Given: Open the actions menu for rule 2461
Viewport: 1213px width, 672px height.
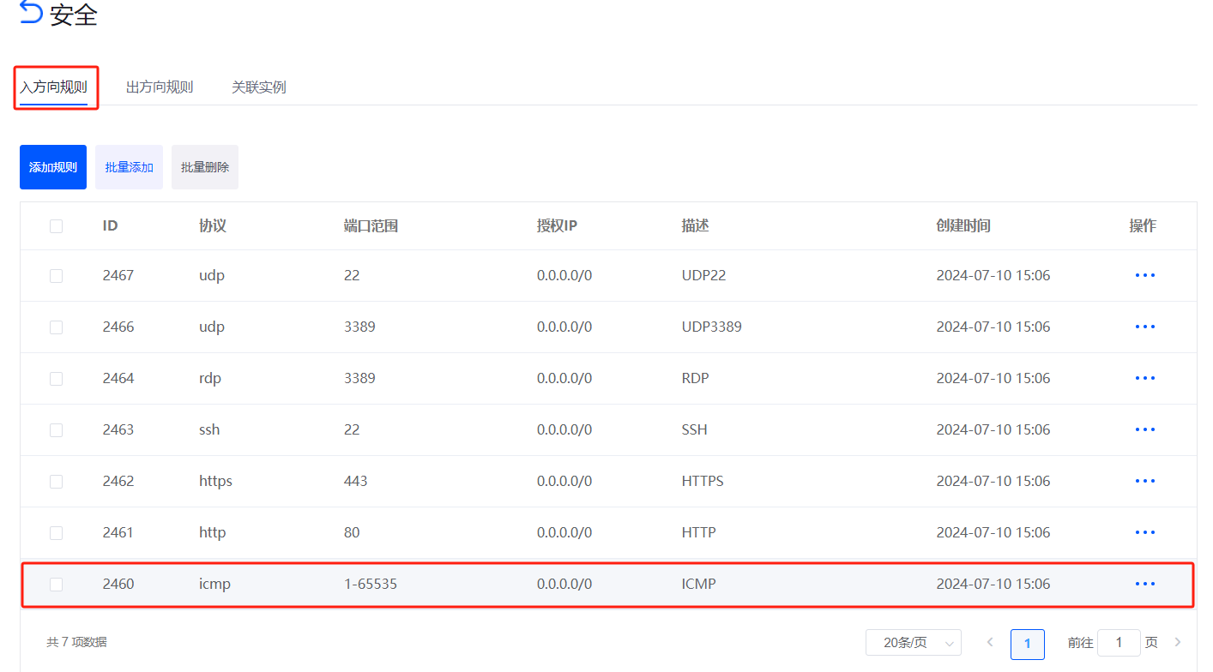Looking at the screenshot, I should [x=1145, y=532].
